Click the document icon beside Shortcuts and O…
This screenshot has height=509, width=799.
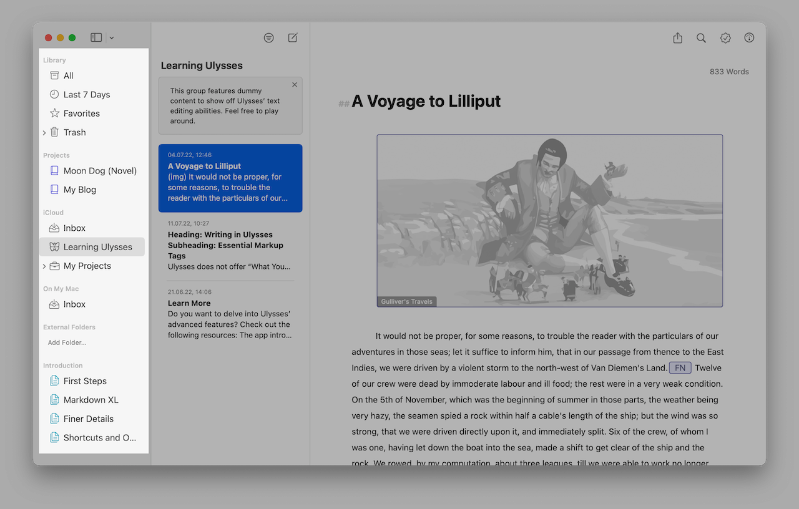point(54,438)
